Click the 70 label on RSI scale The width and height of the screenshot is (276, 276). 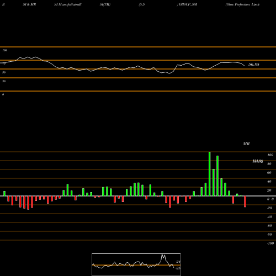click(x=4, y=63)
